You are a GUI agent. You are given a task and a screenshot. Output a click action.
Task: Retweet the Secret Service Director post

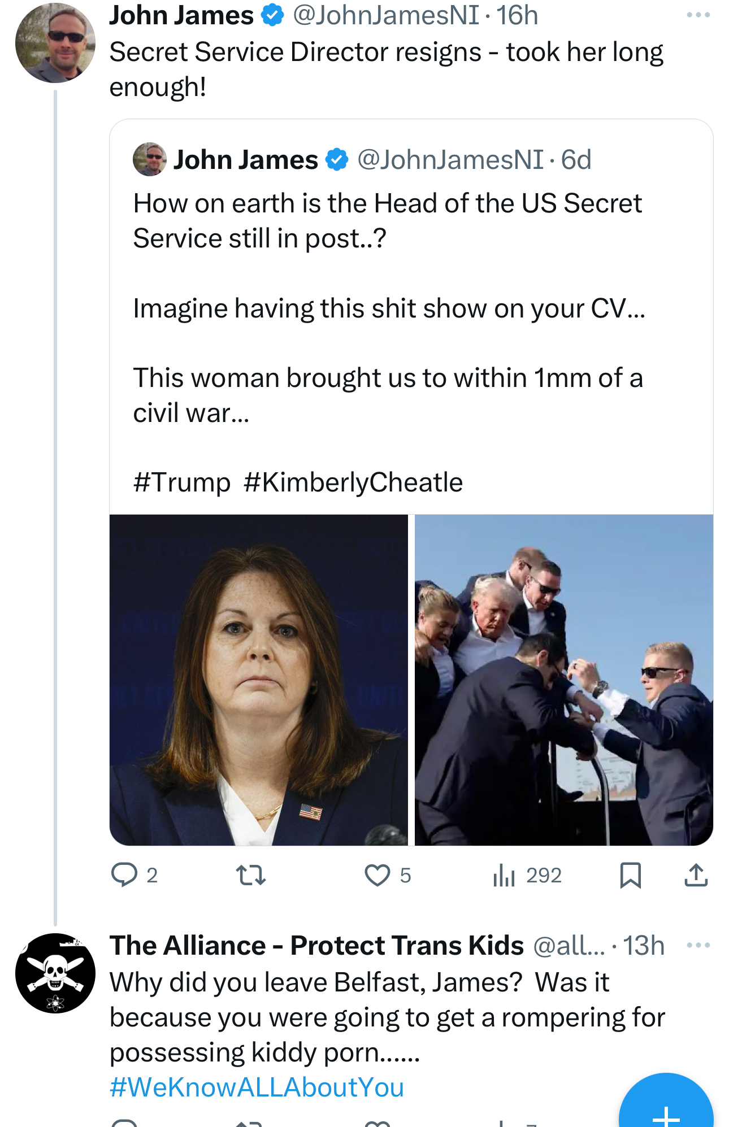(250, 875)
